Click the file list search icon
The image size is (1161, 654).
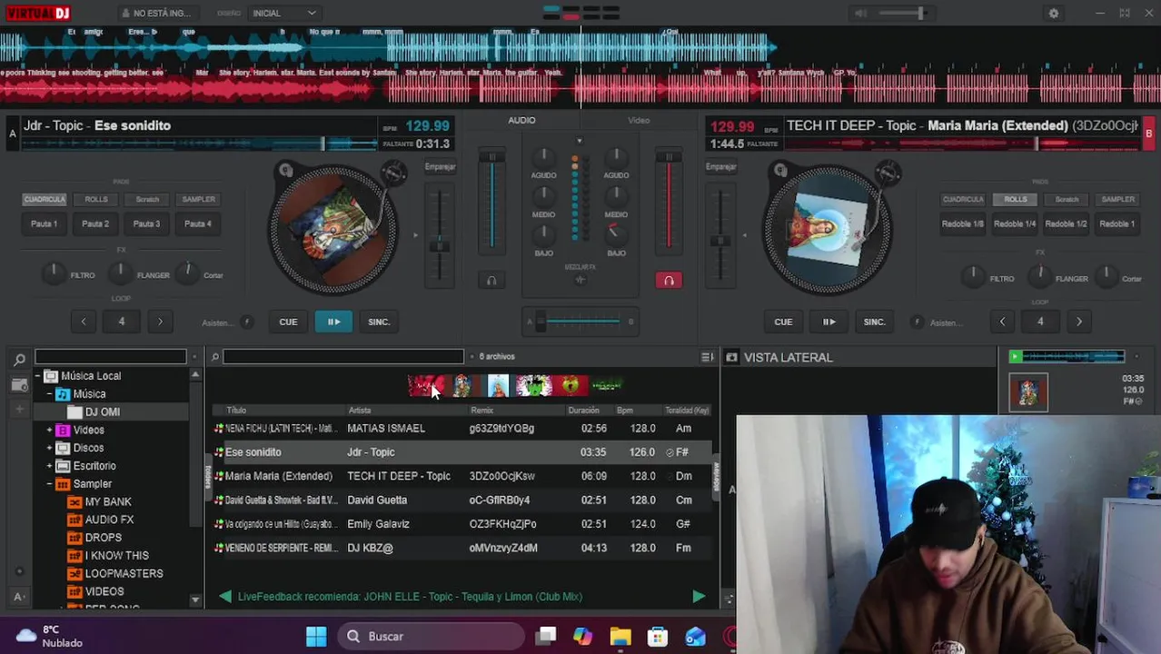[x=215, y=357]
